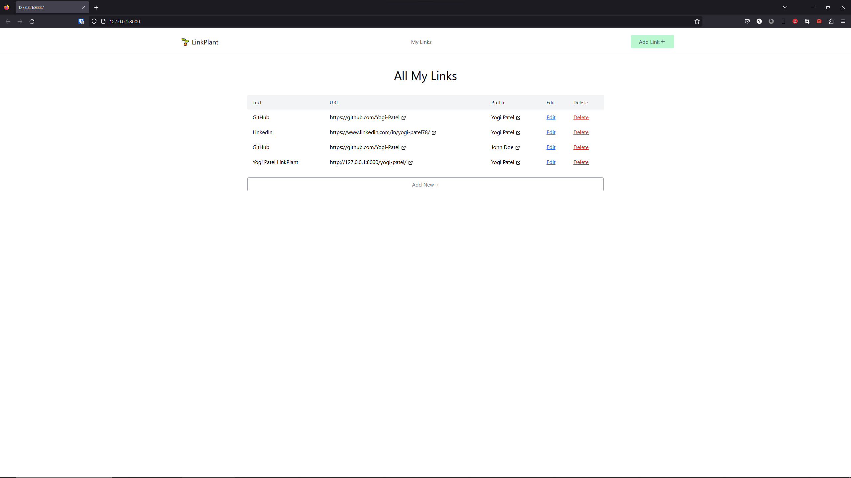Viewport: 851px width, 478px height.
Task: Open the Firefox extensions puzzle icon
Action: [x=831, y=22]
